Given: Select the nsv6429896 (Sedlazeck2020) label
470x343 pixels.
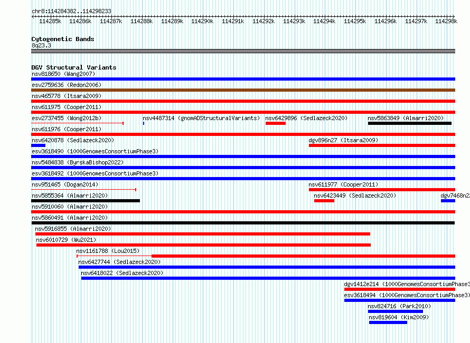Looking at the screenshot, I should pyautogui.click(x=306, y=118).
